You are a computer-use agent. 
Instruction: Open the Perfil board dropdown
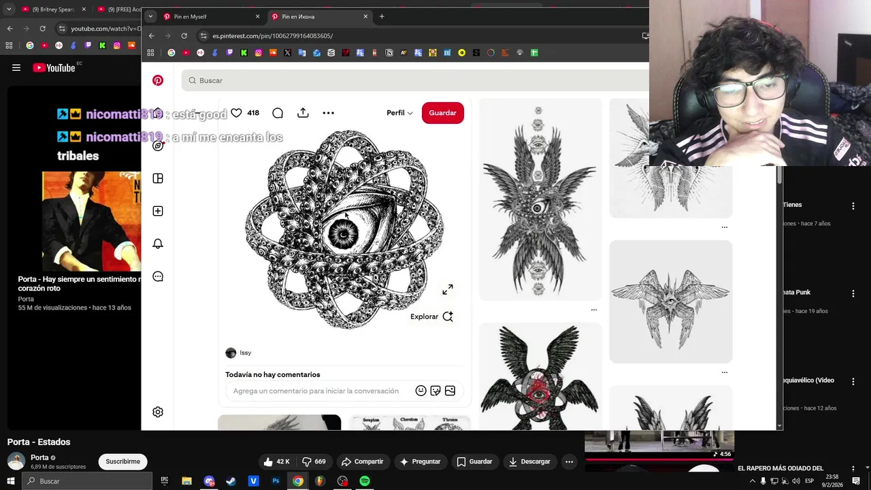(400, 113)
